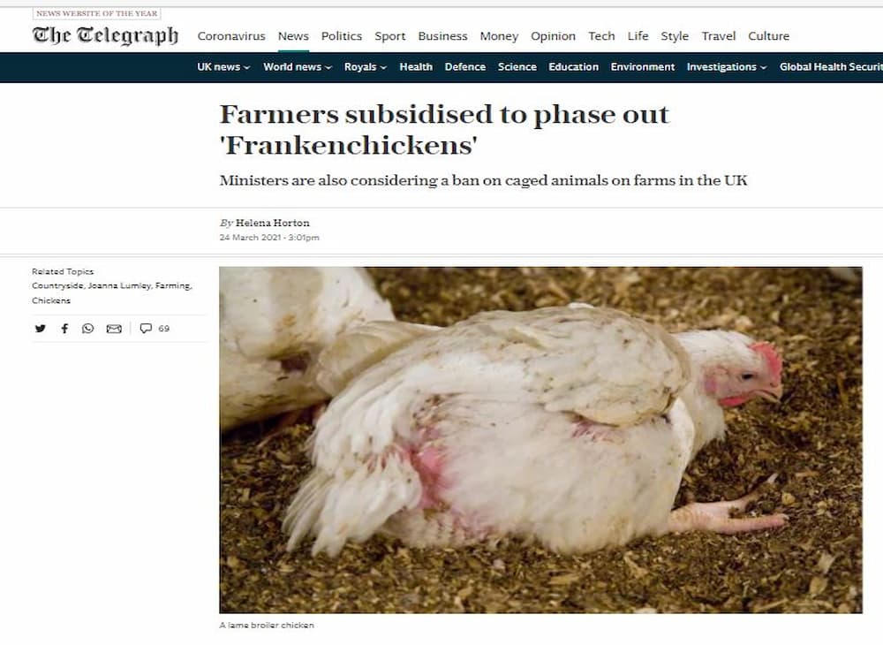
Task: Open the Countryside related topic
Action: 57,285
